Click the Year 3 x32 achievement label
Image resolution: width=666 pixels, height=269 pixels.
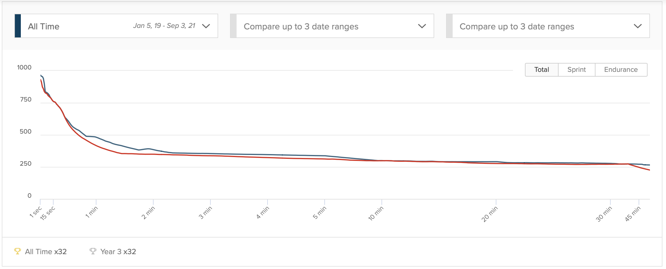click(118, 252)
